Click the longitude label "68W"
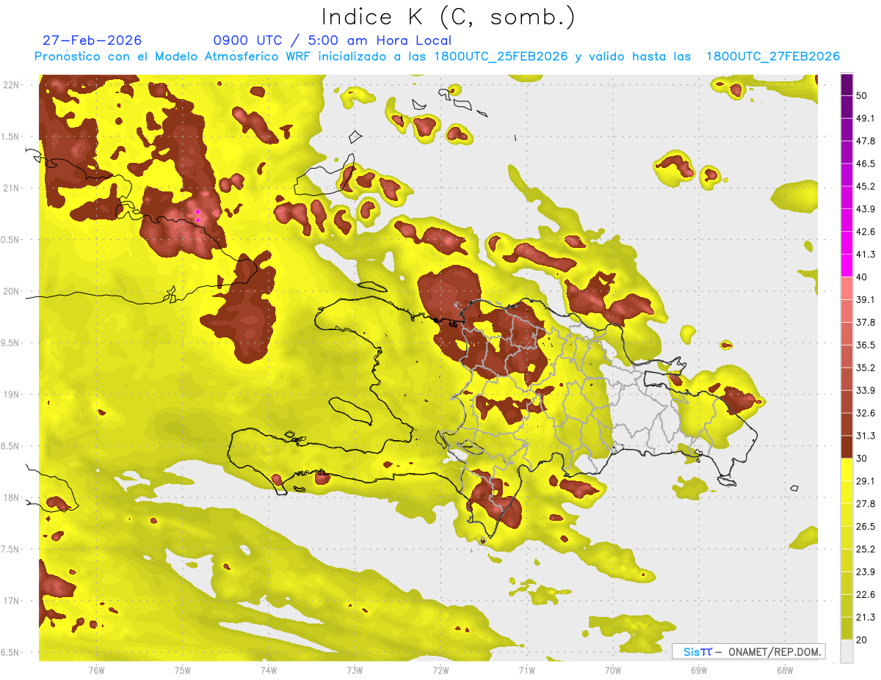 (784, 670)
